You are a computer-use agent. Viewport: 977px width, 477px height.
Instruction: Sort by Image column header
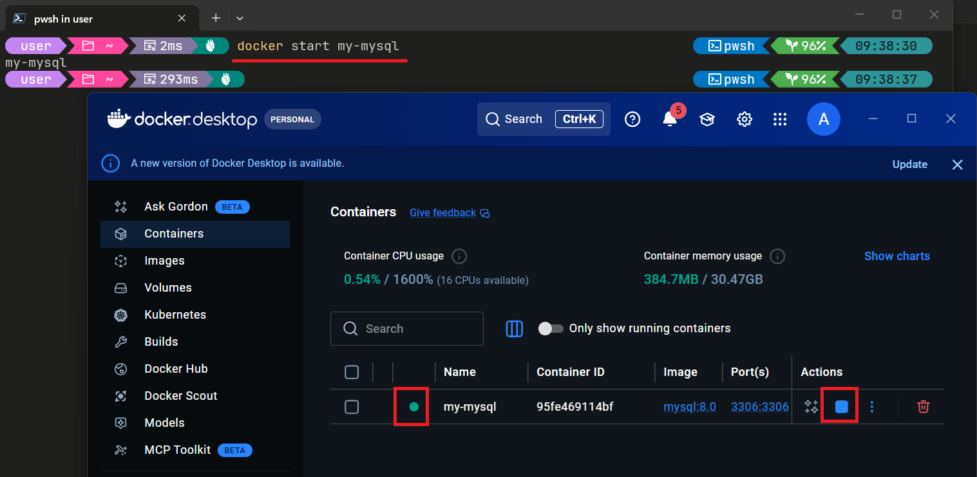click(680, 372)
